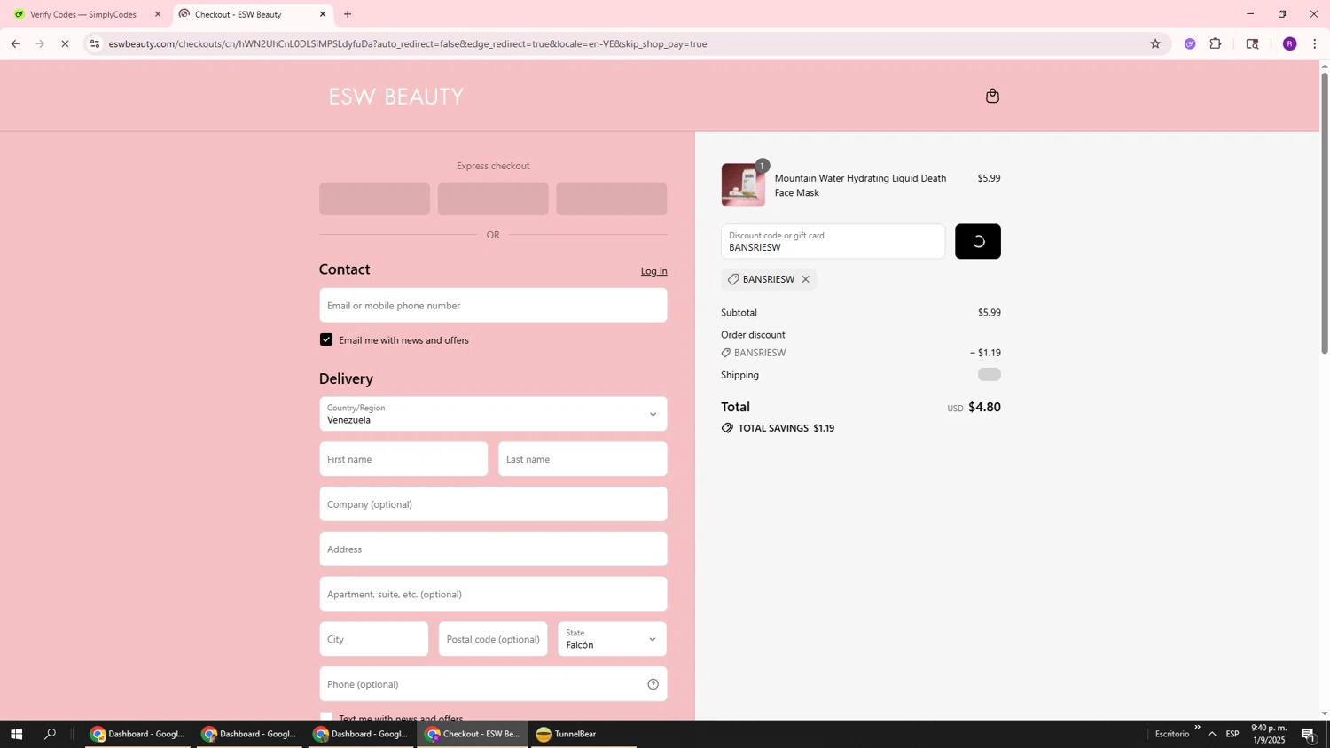Click the Mountain Water face mask thumbnail

click(743, 185)
